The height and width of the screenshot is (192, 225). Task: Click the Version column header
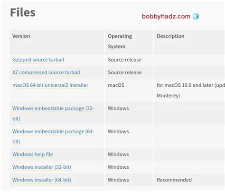pyautogui.click(x=21, y=36)
